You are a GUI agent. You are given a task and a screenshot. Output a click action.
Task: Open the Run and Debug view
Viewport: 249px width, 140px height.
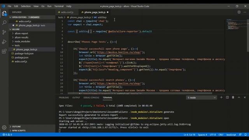coord(4,42)
